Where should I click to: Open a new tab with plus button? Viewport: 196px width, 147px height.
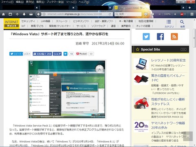click(x=189, y=8)
